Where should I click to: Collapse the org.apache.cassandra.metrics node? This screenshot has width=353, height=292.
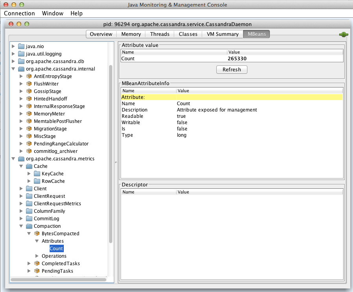(13, 158)
